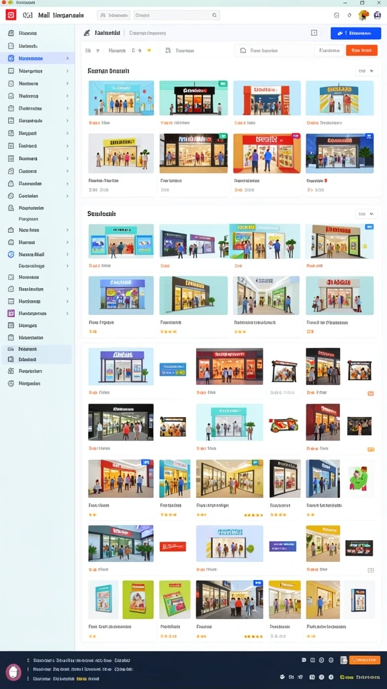Click the red app logo in header

[x=11, y=15]
